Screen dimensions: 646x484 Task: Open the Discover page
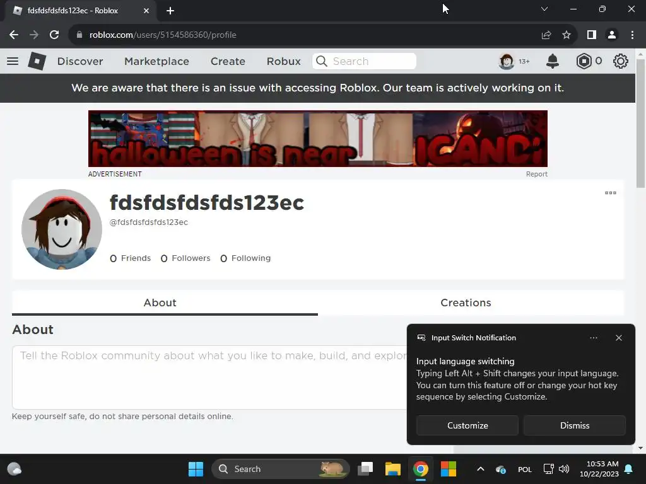pyautogui.click(x=80, y=61)
